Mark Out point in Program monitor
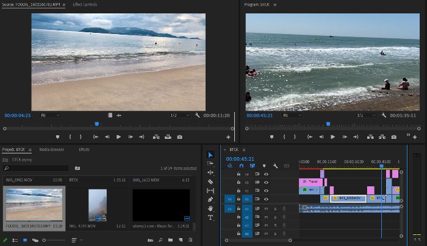The image size is (427, 246). 295,137
